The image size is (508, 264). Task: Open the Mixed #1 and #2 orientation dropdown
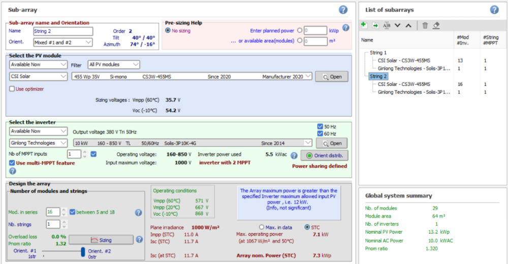62,42
